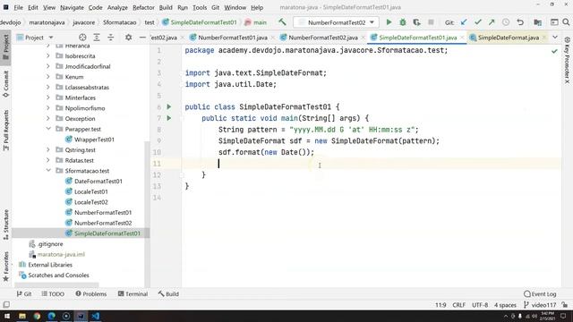Collapse all in Project panel
The image size is (573, 322).
(x=111, y=38)
